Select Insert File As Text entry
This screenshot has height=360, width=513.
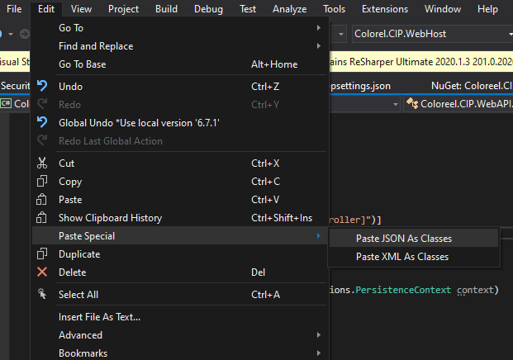[180, 316]
